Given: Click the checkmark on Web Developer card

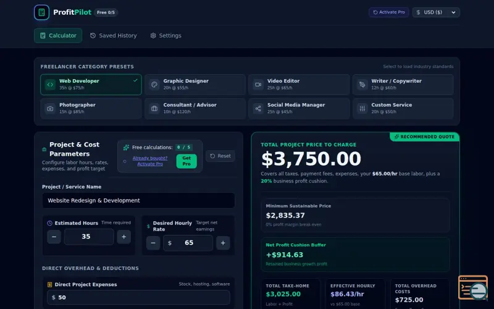Looking at the screenshot, I should point(135,80).
